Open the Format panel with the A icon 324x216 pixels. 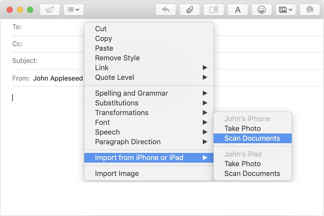238,10
